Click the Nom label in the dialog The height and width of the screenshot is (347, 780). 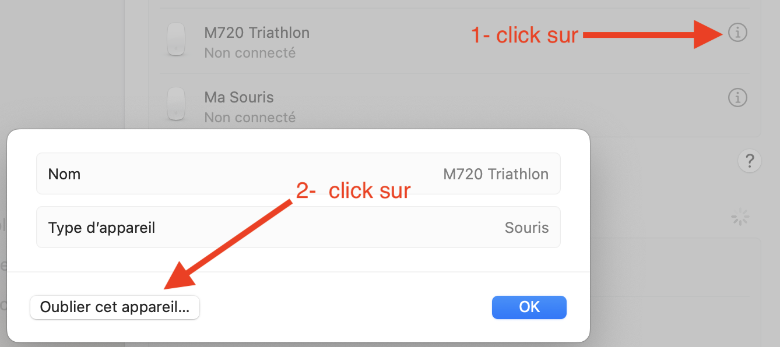(64, 174)
